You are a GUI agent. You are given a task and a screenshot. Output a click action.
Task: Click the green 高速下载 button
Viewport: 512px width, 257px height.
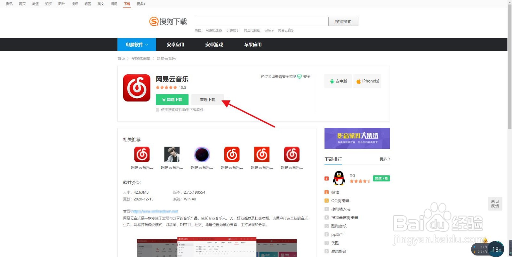point(172,100)
